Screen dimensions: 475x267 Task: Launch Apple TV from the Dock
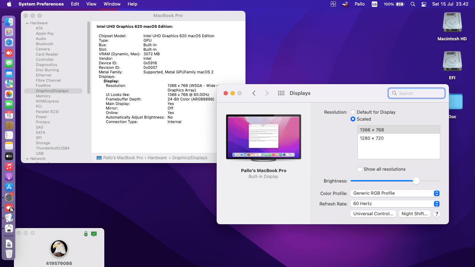click(9, 156)
